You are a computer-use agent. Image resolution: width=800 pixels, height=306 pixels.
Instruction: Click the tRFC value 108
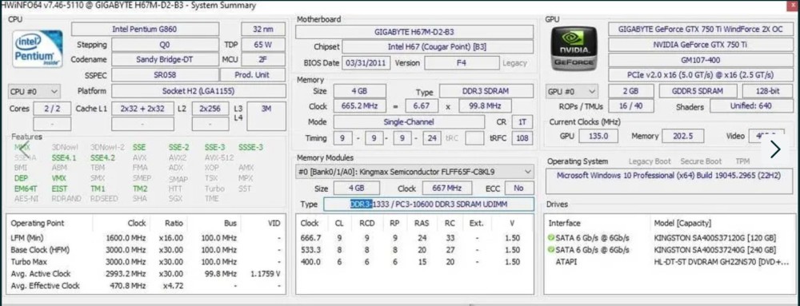[x=522, y=138]
